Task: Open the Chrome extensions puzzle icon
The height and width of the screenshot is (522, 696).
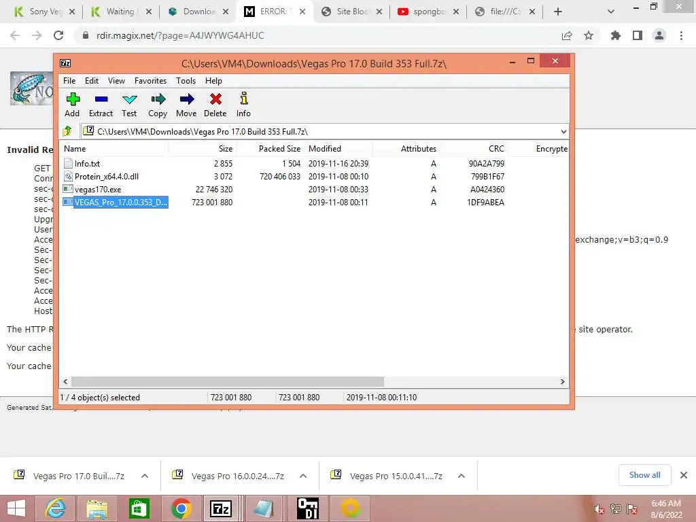Action: [x=616, y=35]
